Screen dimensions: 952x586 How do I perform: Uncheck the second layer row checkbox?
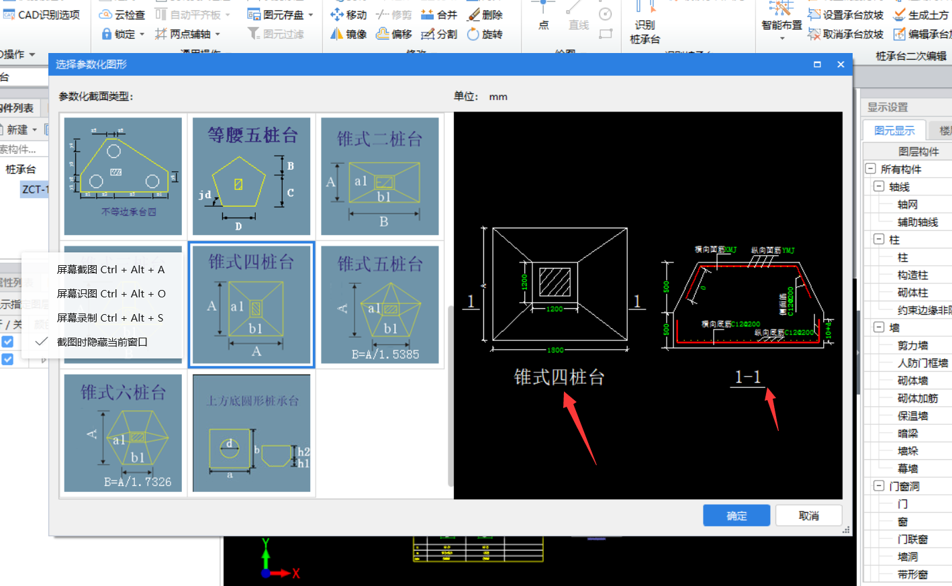click(x=7, y=359)
